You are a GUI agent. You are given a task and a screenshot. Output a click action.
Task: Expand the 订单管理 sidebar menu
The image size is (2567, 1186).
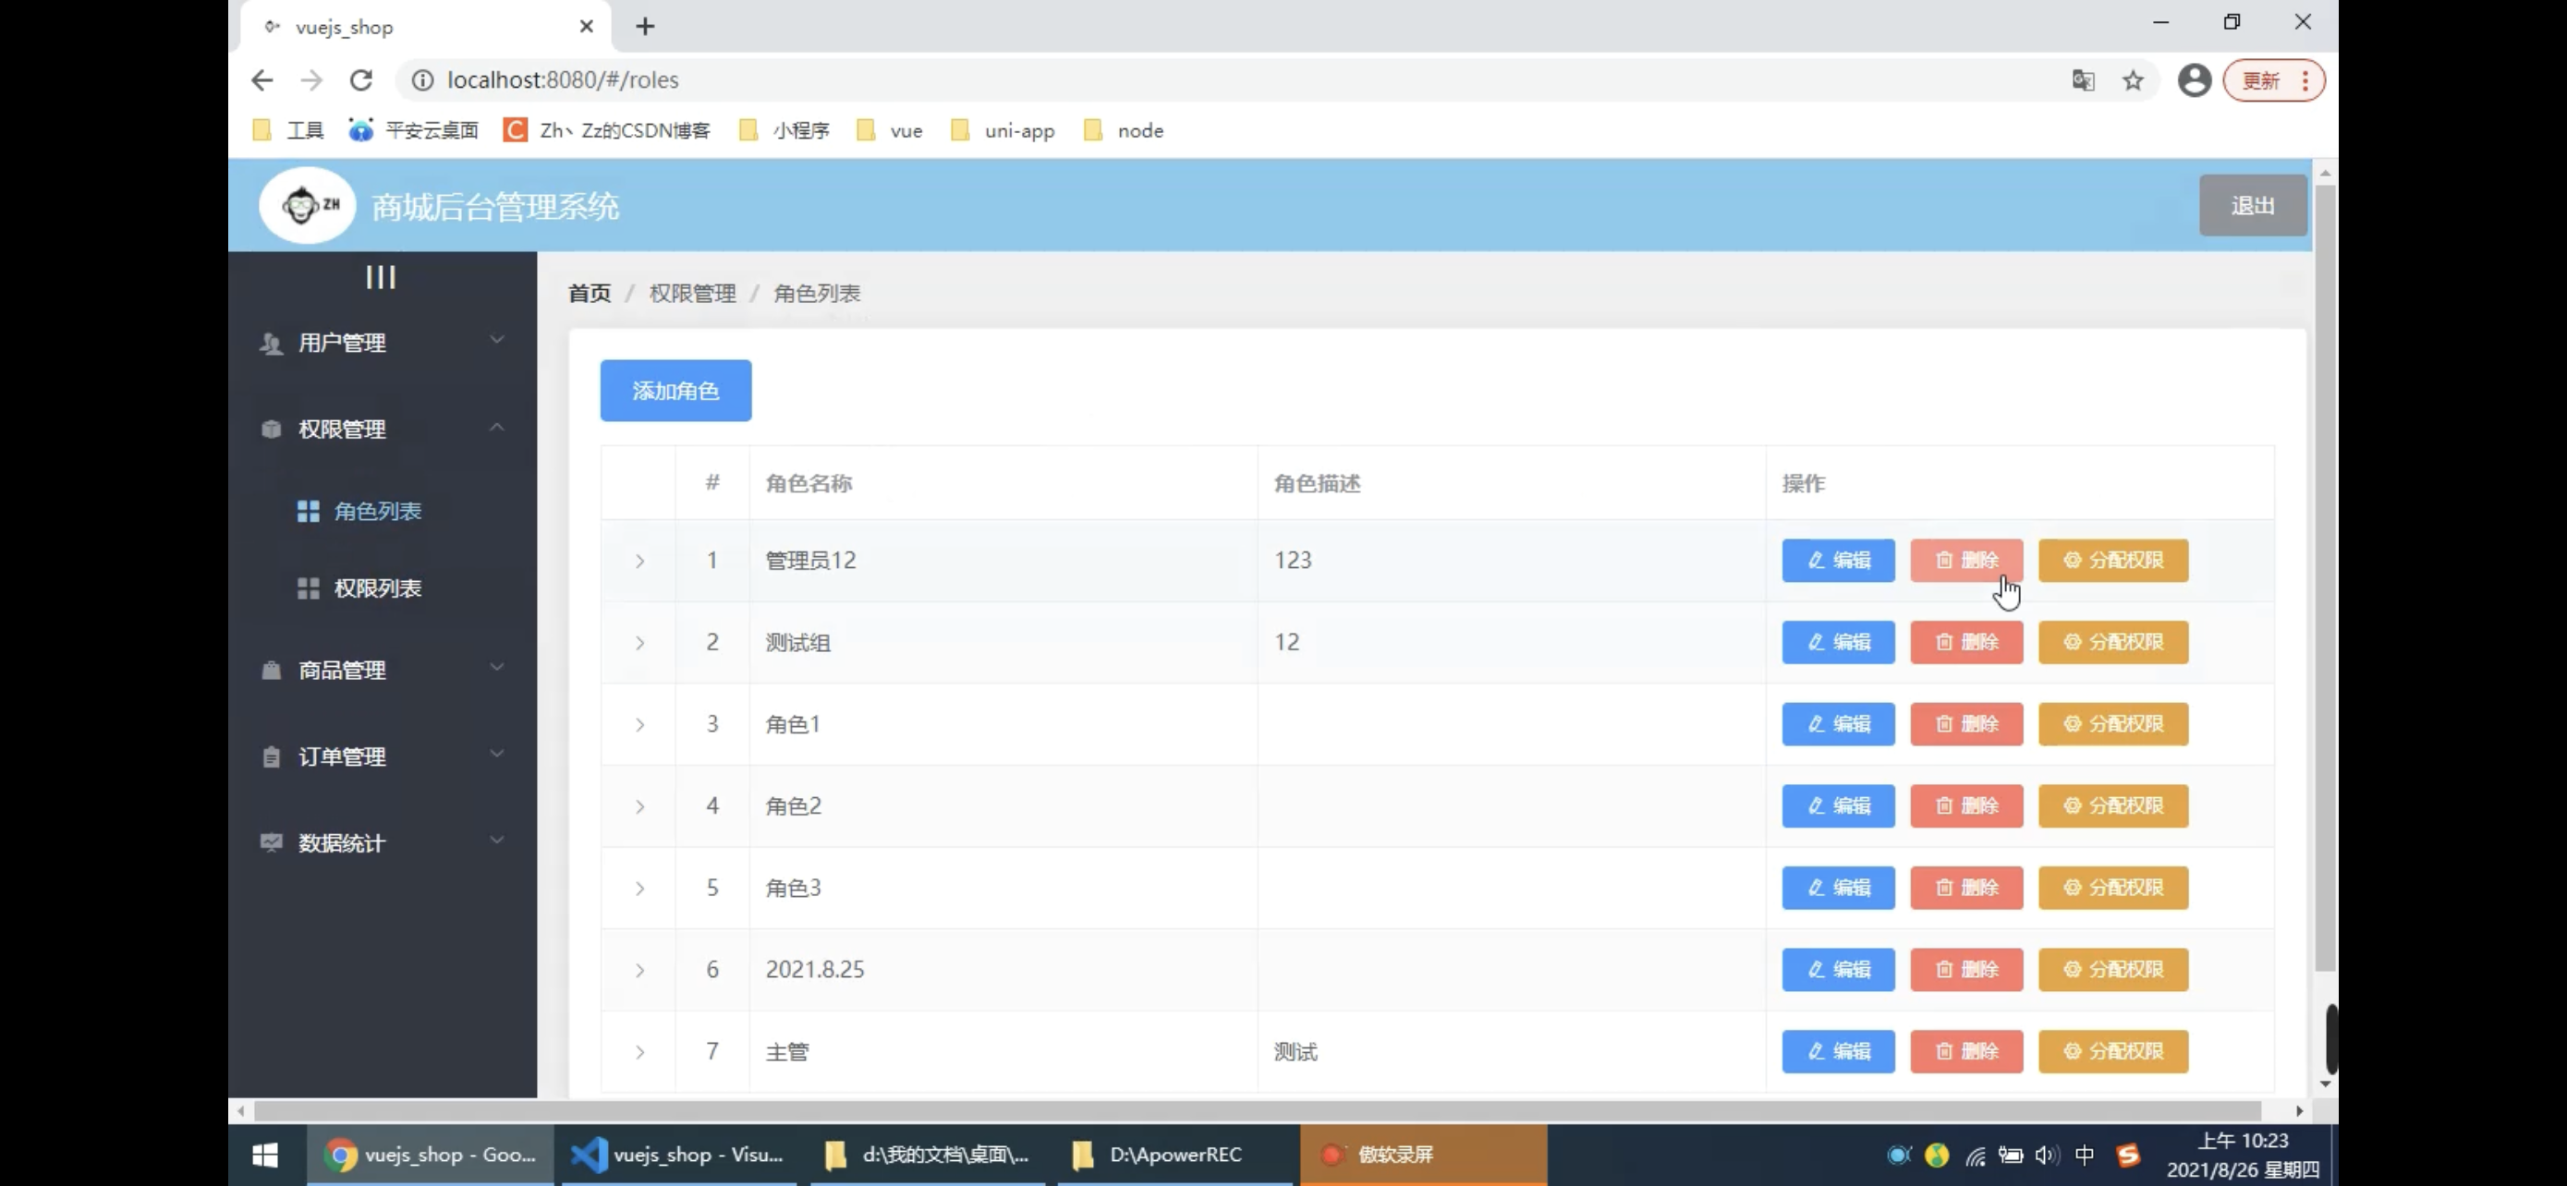[x=382, y=756]
